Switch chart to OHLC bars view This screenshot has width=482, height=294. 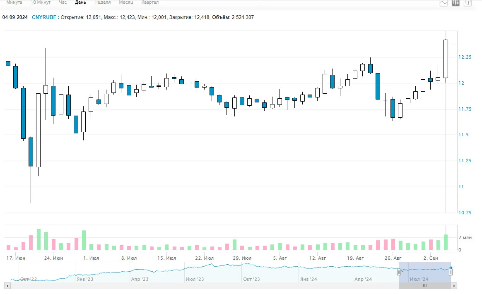[x=468, y=3]
